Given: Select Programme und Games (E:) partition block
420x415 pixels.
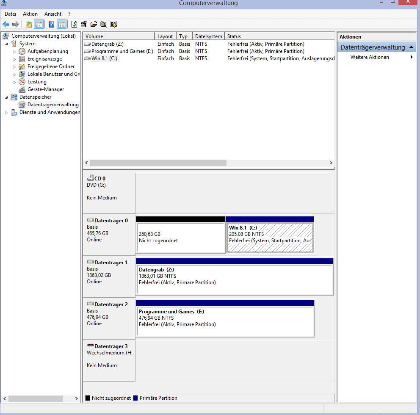Looking at the screenshot, I should point(225,318).
